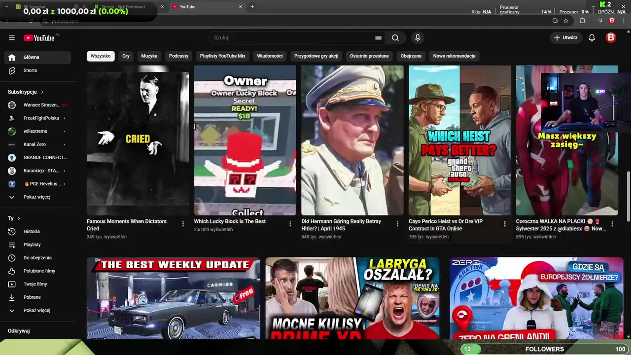Open Playlisty in sidebar
The height and width of the screenshot is (355, 631).
point(37,245)
